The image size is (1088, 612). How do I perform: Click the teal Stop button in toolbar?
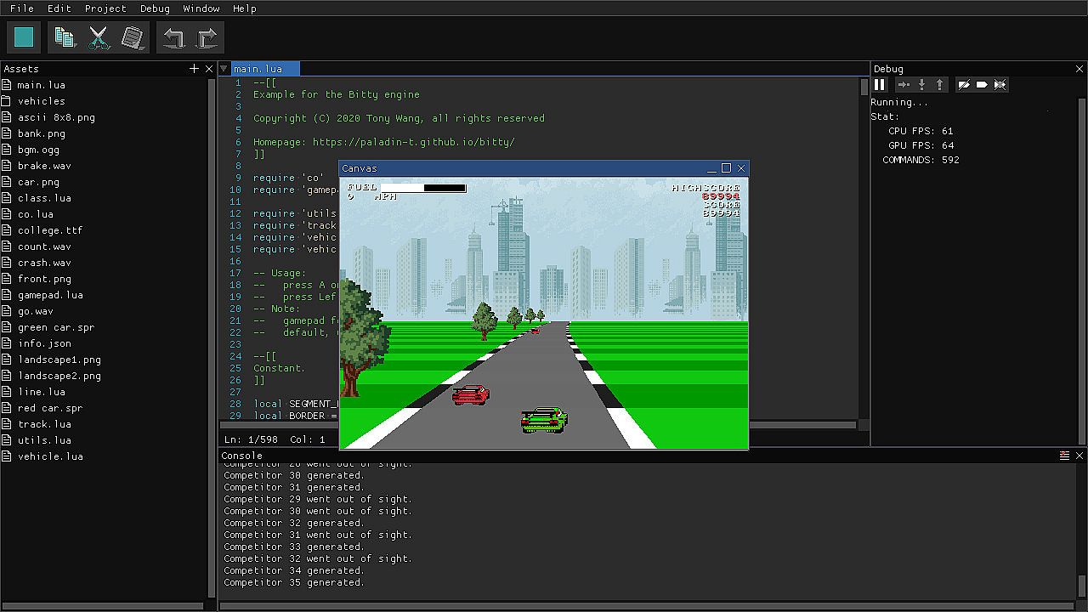tap(24, 37)
